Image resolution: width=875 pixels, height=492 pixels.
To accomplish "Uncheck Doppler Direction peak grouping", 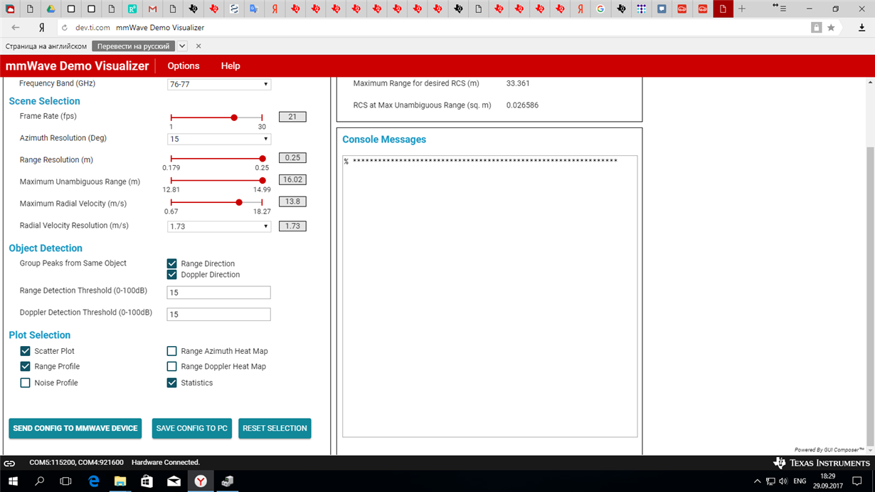I will [x=171, y=274].
